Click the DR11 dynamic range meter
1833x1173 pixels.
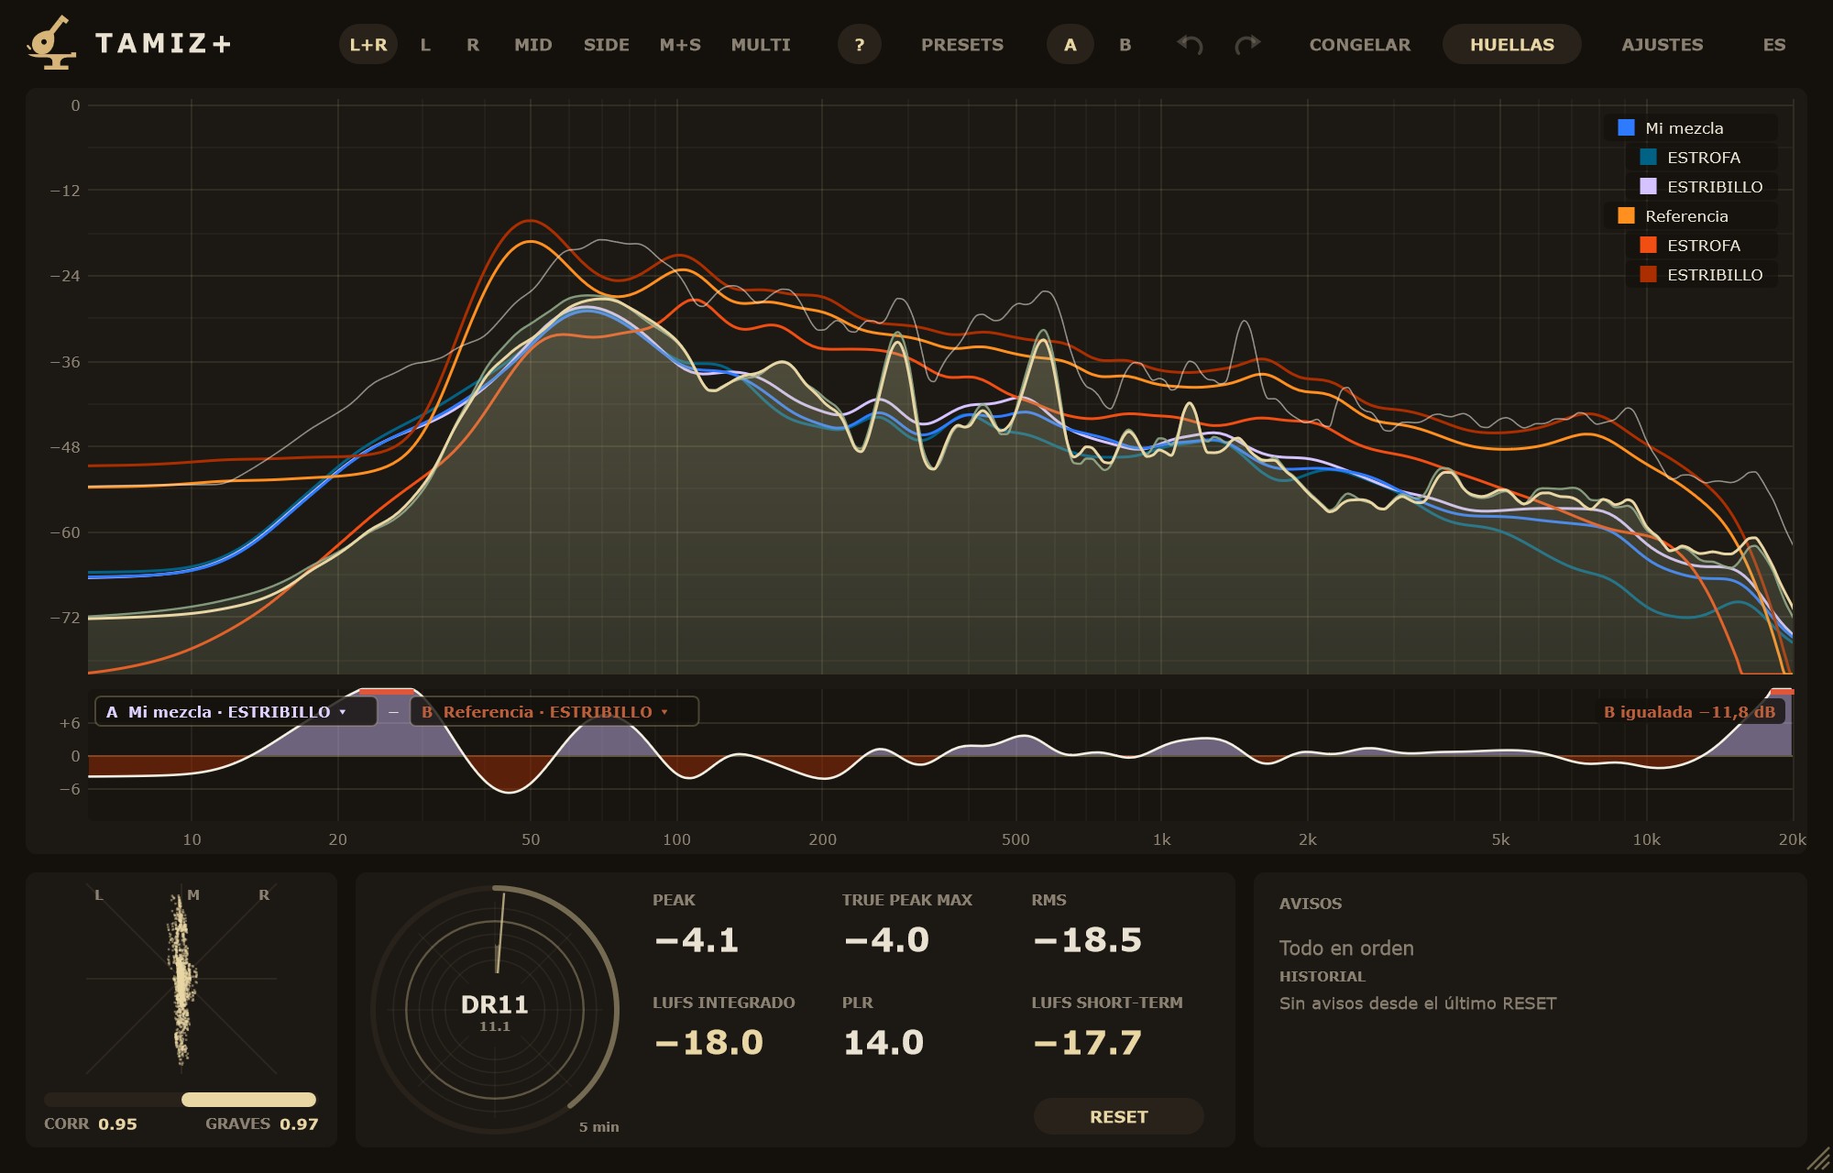495,1010
